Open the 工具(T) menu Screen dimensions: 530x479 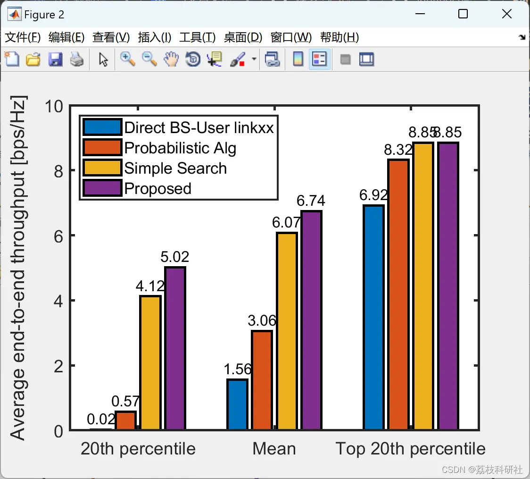click(x=198, y=37)
